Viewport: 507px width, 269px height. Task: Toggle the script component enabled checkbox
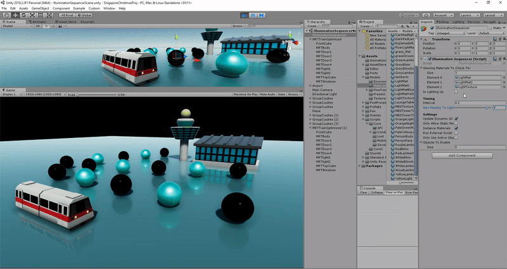click(430, 59)
